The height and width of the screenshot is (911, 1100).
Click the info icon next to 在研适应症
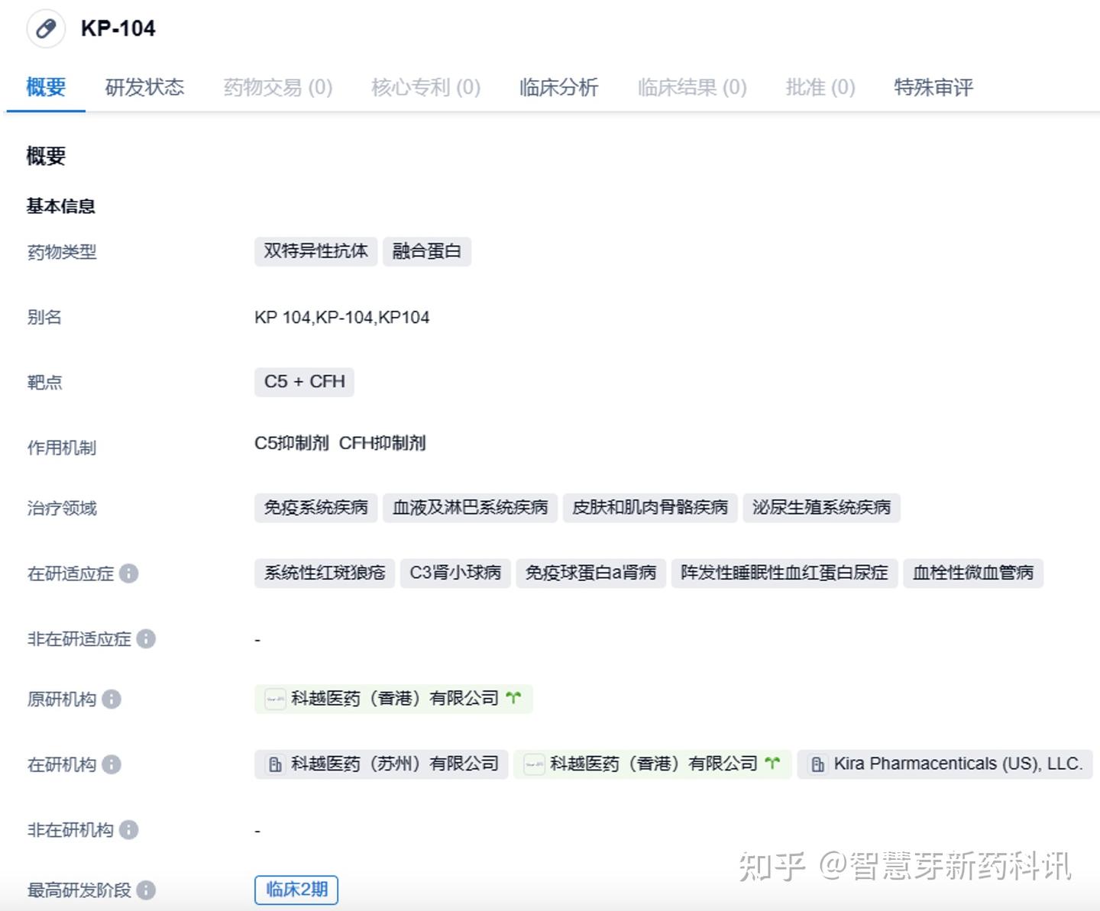coord(129,574)
